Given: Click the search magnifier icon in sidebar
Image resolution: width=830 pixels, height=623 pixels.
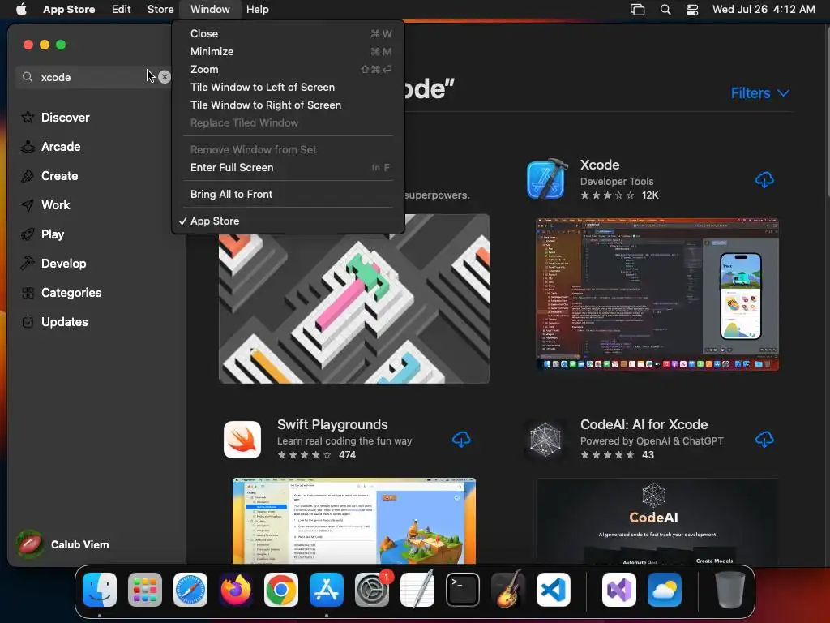Looking at the screenshot, I should tap(28, 77).
